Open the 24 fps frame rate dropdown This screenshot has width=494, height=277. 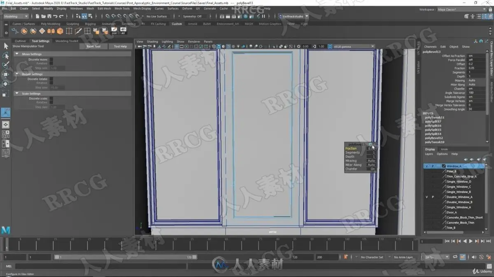point(437,257)
